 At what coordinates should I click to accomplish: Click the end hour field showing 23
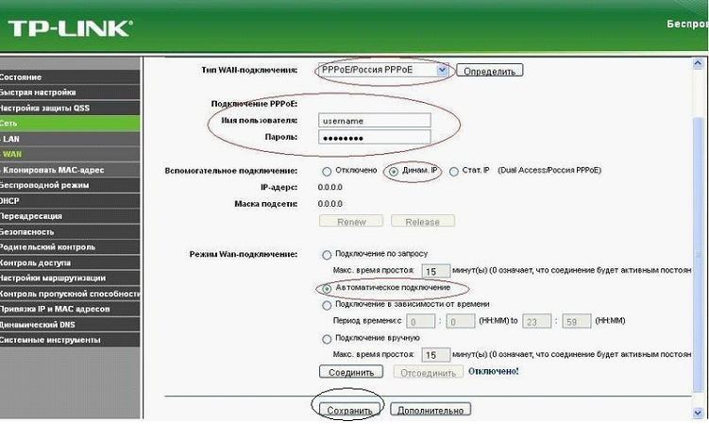pos(537,321)
